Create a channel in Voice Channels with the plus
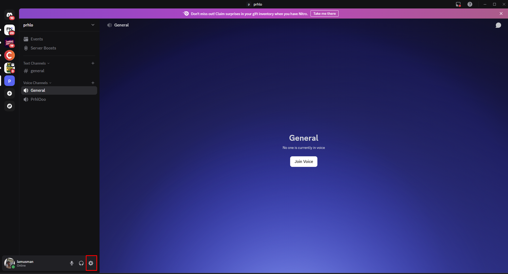This screenshot has height=274, width=508. pyautogui.click(x=93, y=83)
